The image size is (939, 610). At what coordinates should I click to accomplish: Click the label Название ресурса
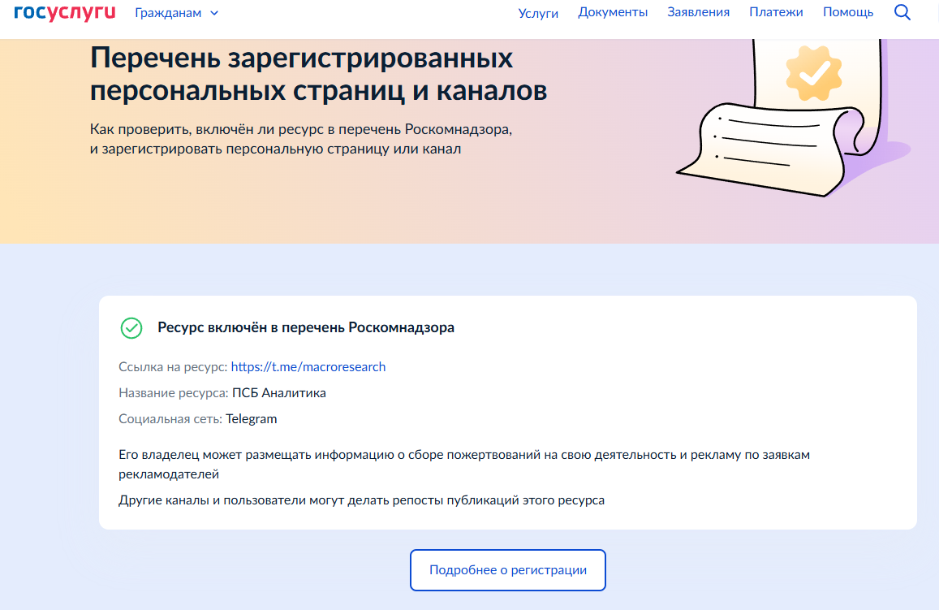(174, 393)
